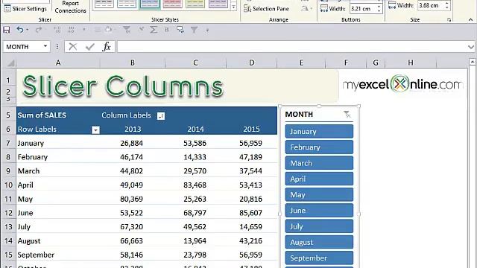Toggle the February slicer button

(319, 147)
